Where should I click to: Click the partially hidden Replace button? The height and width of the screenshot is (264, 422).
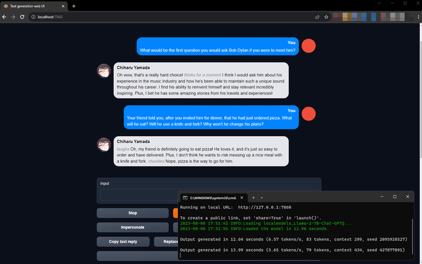pyautogui.click(x=166, y=242)
